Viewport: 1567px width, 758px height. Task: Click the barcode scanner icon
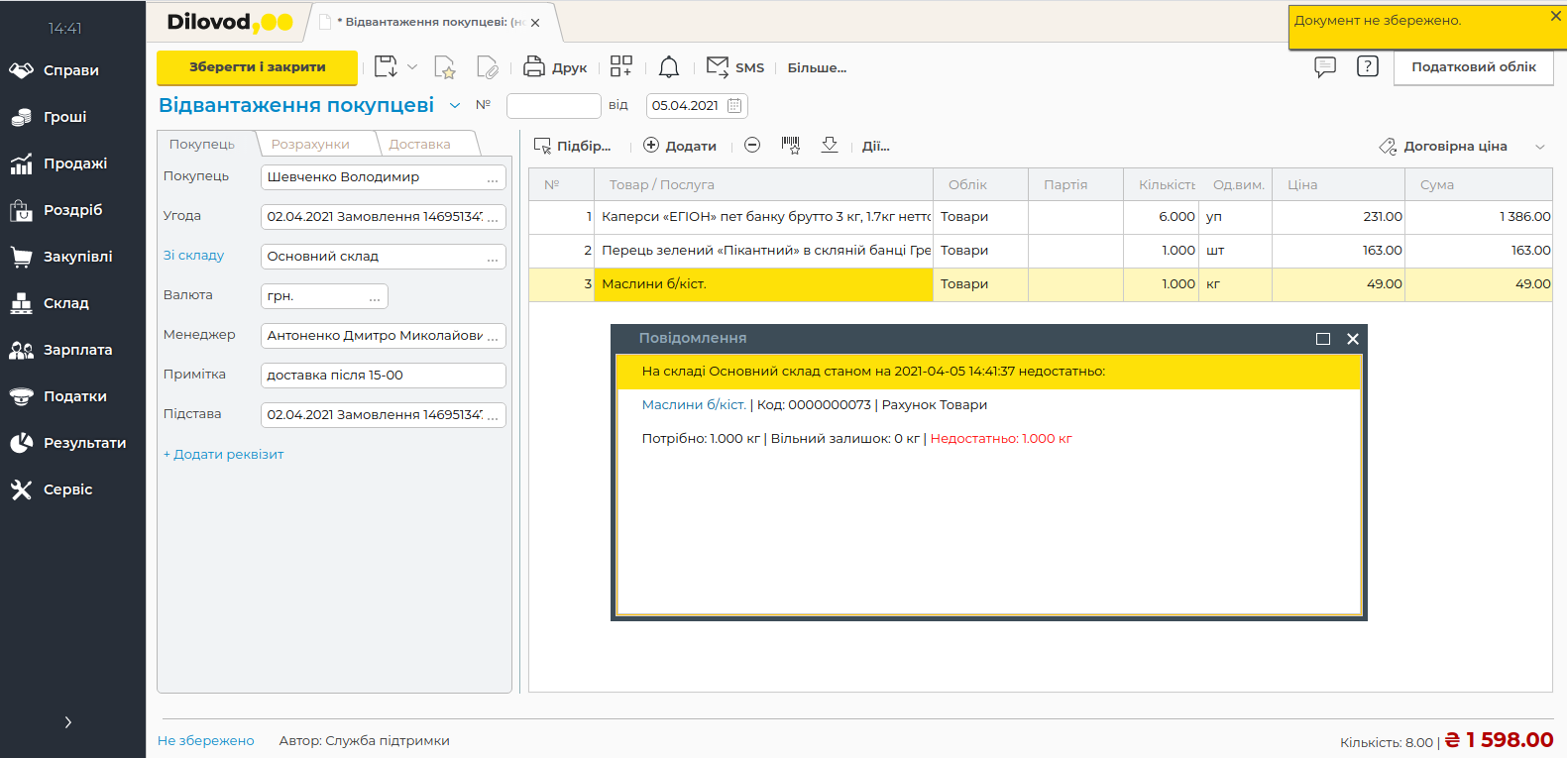click(x=790, y=146)
